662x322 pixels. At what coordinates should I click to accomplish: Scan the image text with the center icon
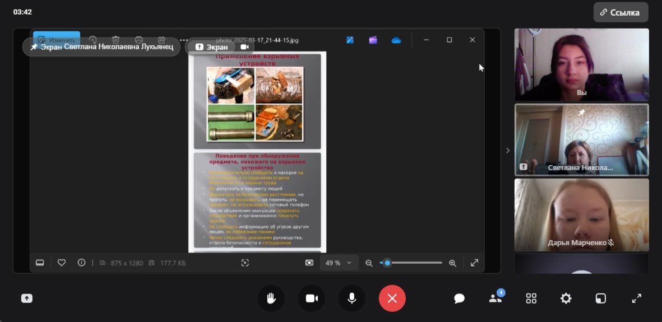245,263
